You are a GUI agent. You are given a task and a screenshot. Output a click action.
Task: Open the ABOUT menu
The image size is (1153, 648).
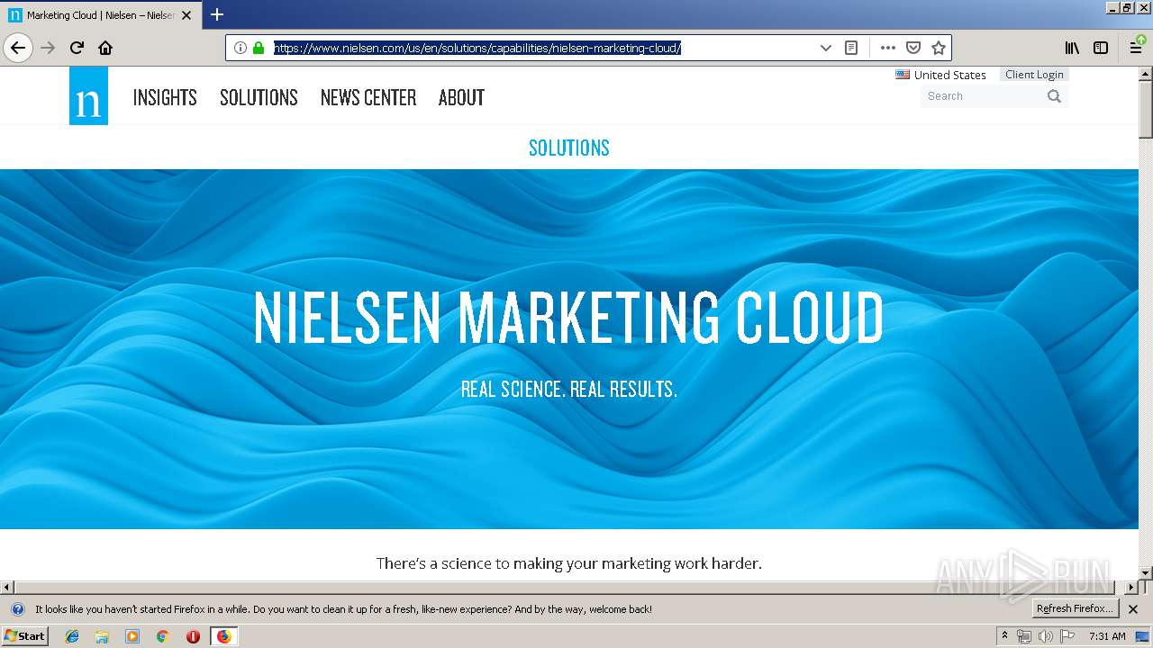click(461, 97)
